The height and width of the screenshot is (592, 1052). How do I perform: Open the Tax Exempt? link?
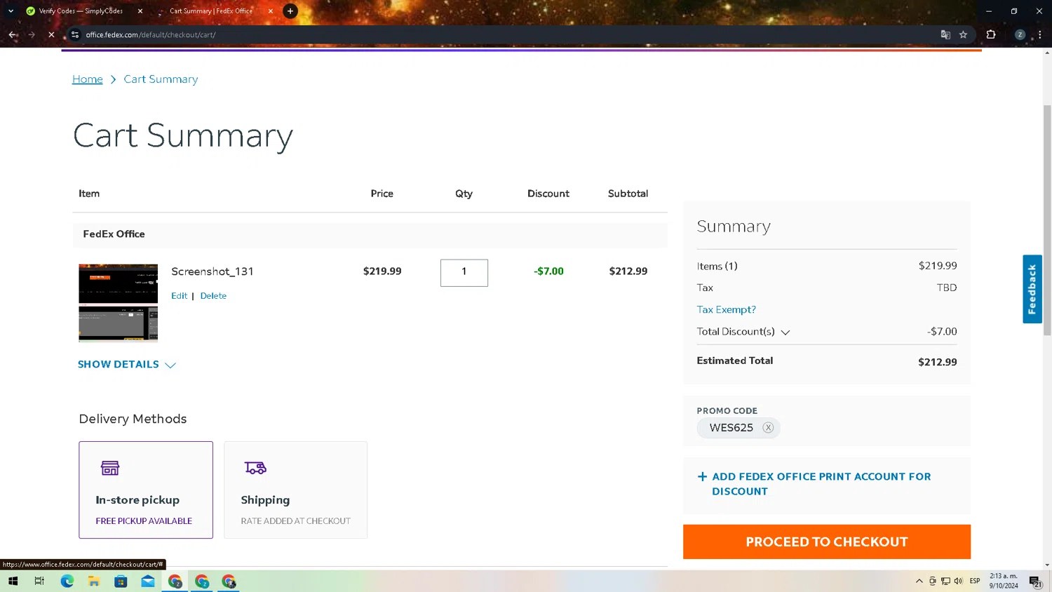726,309
